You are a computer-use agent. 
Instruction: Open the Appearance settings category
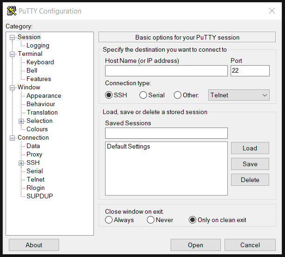[x=44, y=95]
